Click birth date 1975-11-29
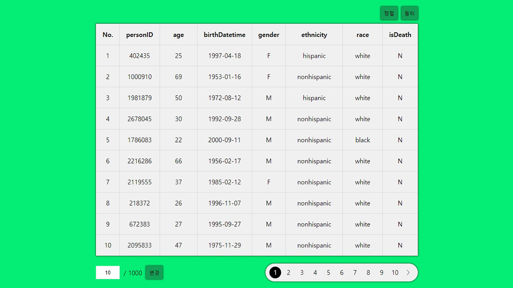513x288 pixels. coord(224,245)
